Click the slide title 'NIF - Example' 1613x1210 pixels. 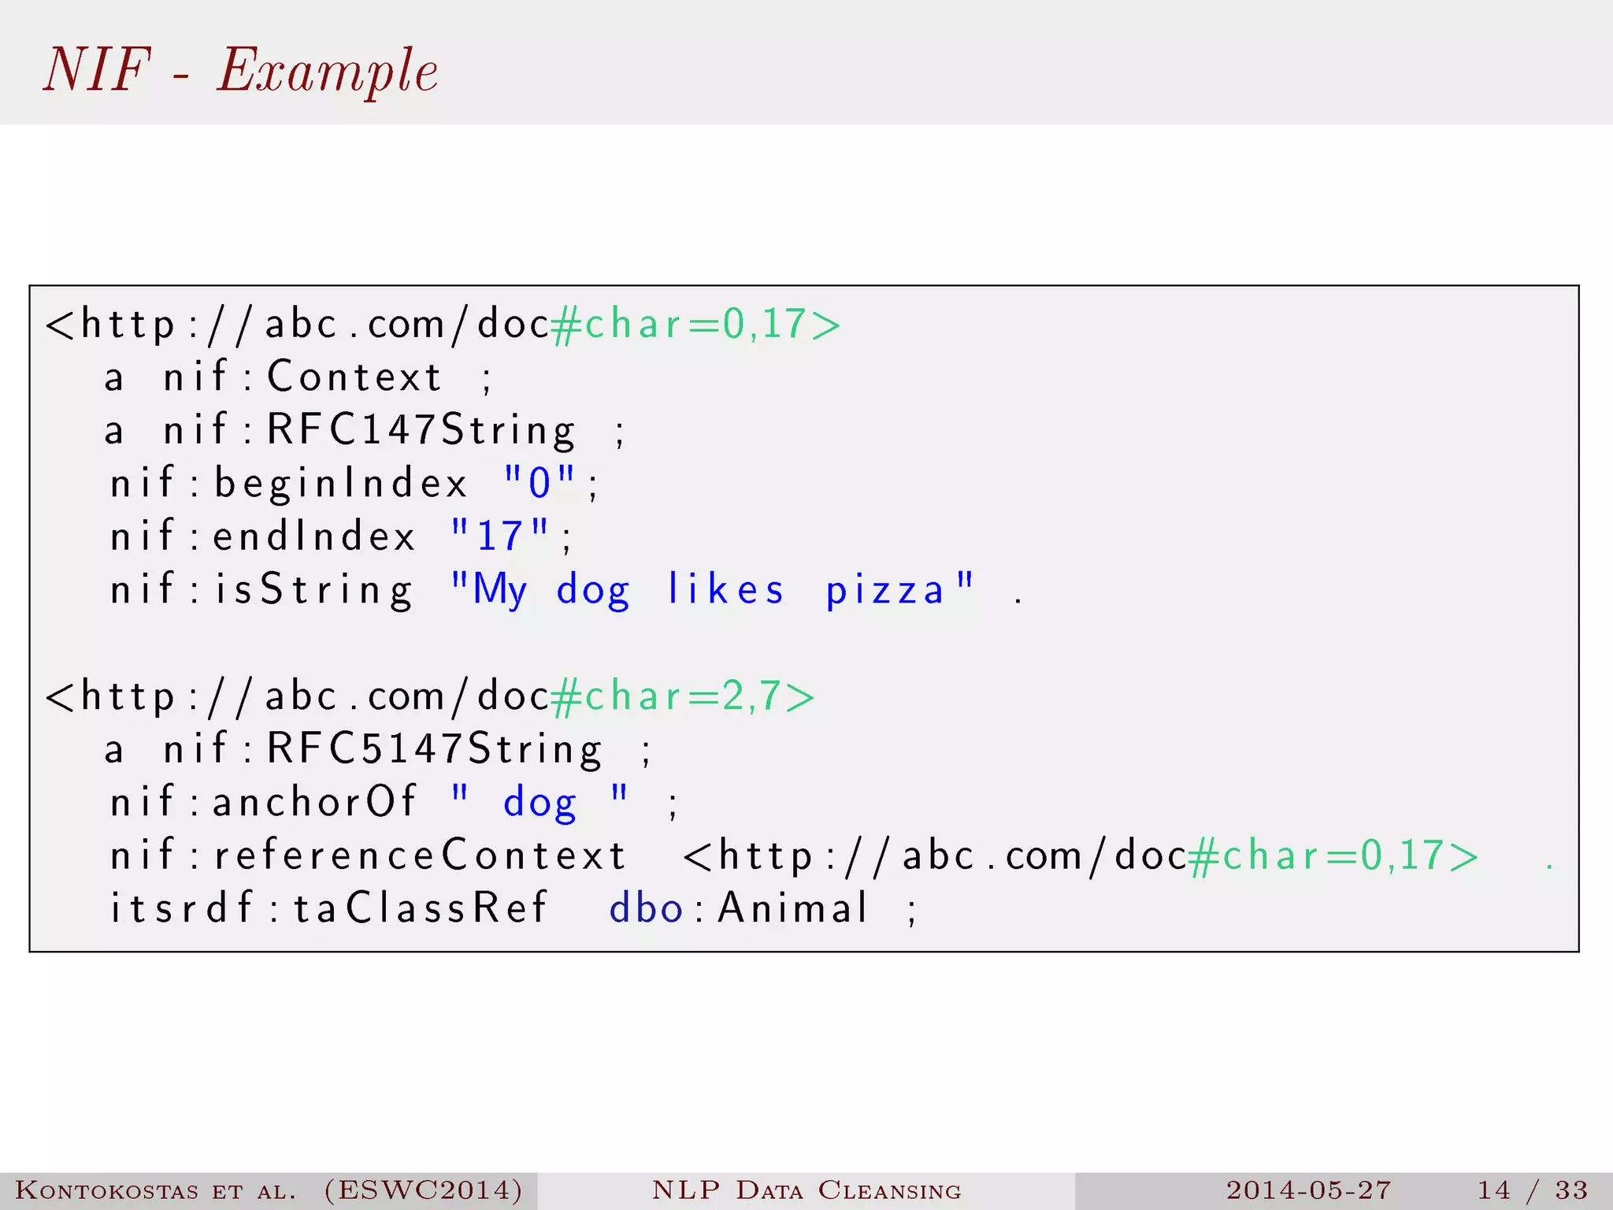coord(240,69)
